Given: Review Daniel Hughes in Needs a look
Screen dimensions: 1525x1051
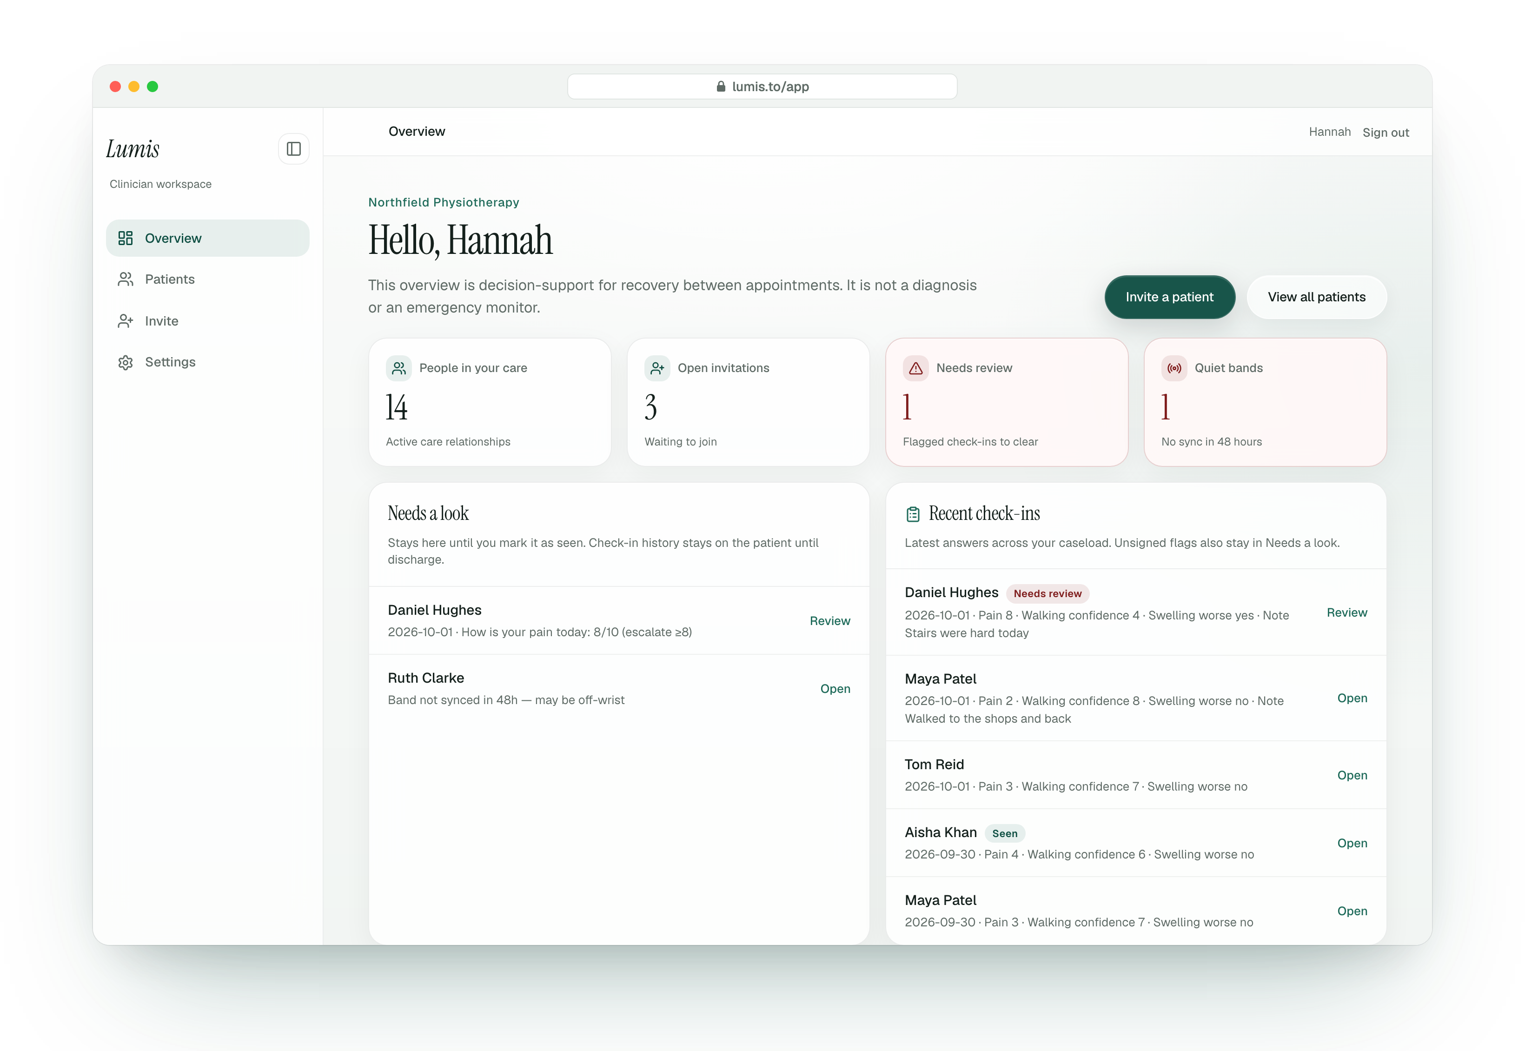Looking at the screenshot, I should click(830, 621).
